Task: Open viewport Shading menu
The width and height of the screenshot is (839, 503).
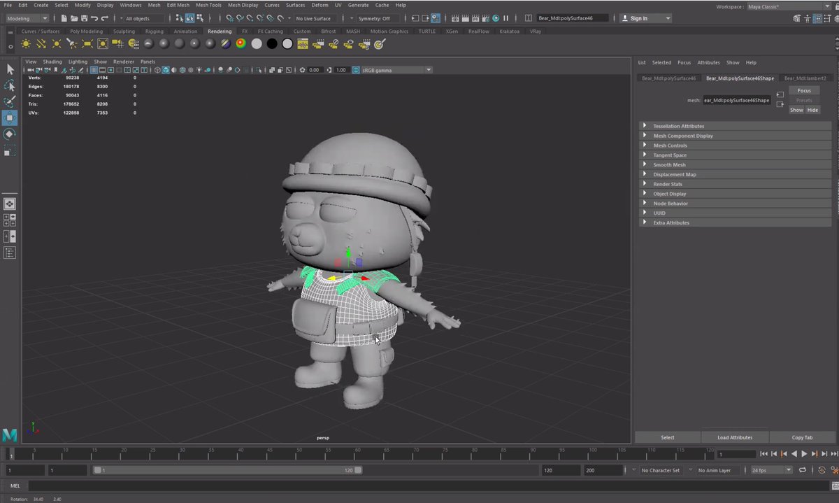Action: coord(52,62)
